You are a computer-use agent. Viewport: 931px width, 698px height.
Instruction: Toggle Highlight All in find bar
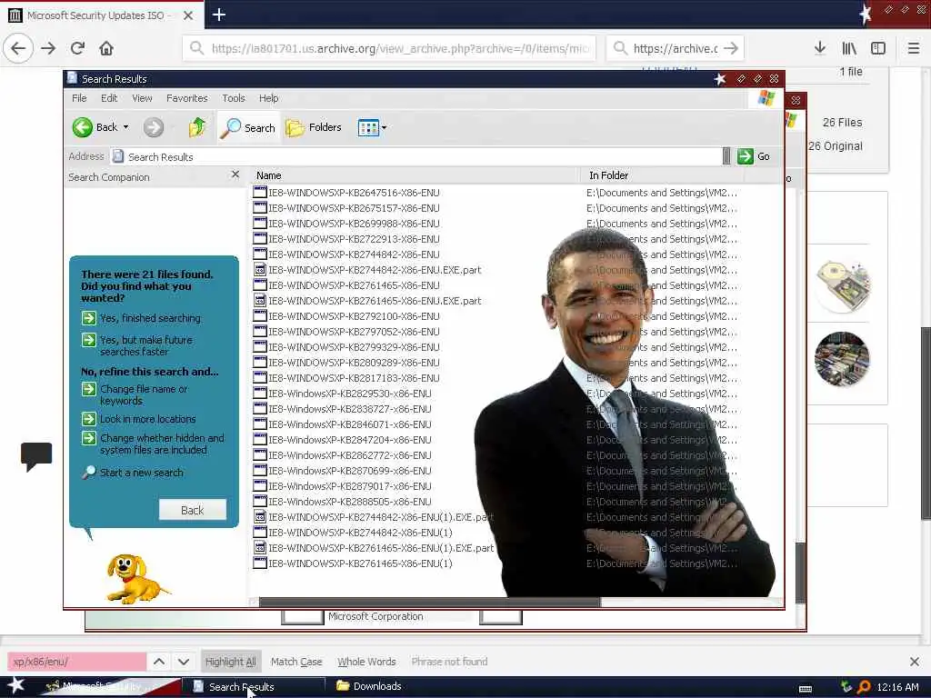(x=230, y=662)
